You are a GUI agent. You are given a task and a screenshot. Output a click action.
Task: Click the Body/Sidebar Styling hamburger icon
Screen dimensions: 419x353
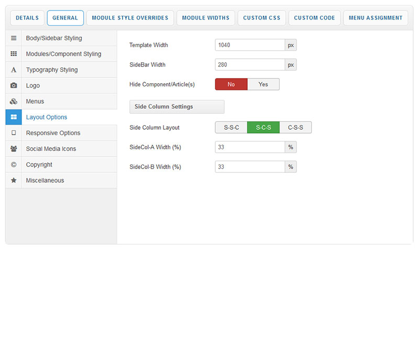click(14, 38)
